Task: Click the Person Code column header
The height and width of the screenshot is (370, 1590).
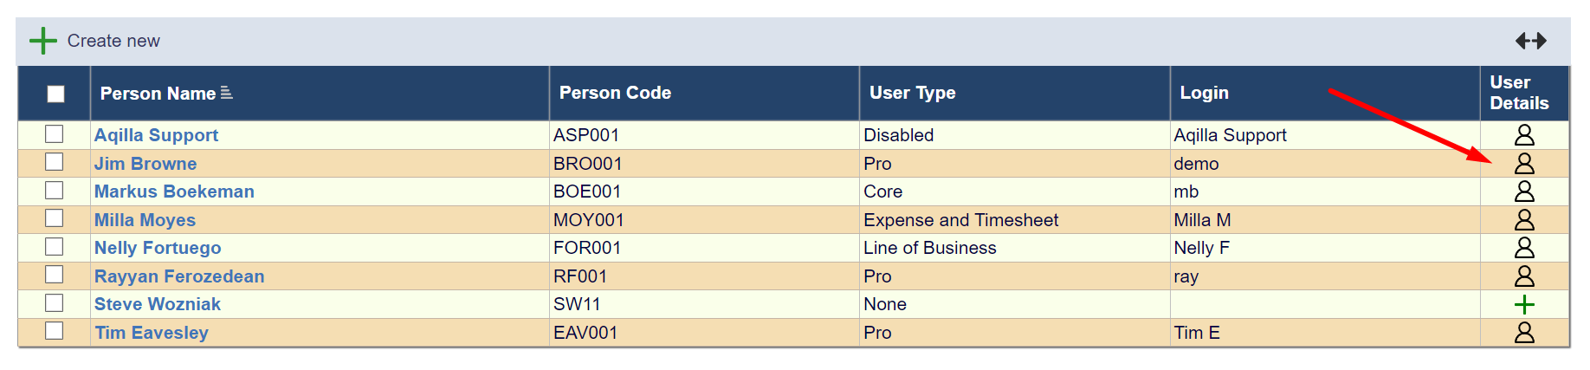Action: coord(615,93)
